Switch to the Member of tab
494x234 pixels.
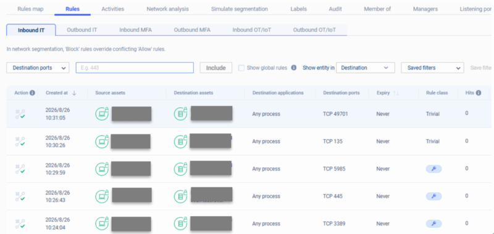[x=377, y=9]
